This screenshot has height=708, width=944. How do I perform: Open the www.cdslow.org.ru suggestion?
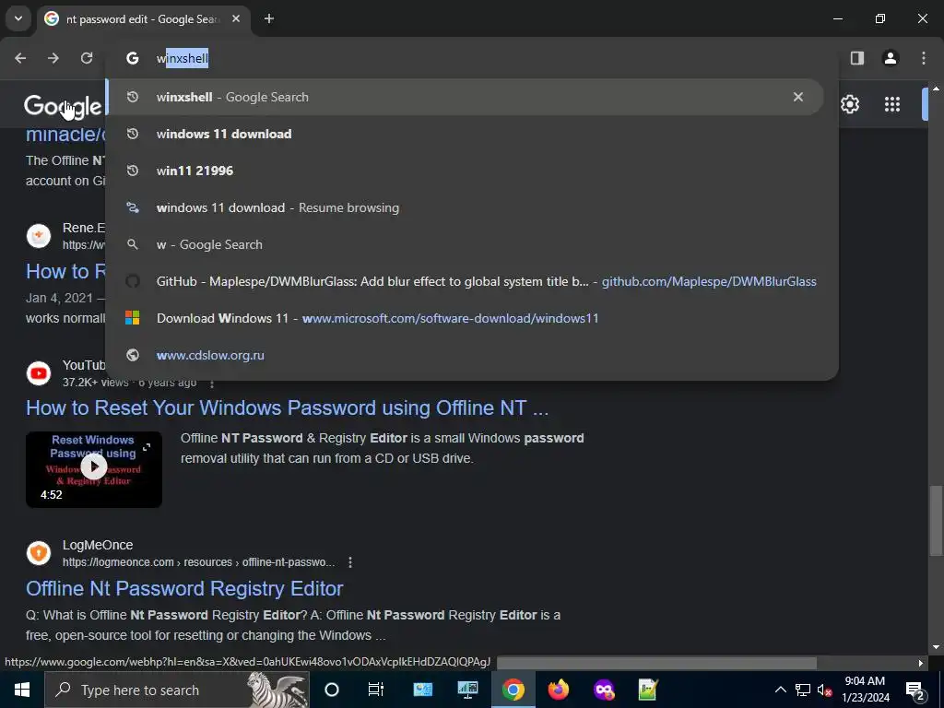(465, 355)
